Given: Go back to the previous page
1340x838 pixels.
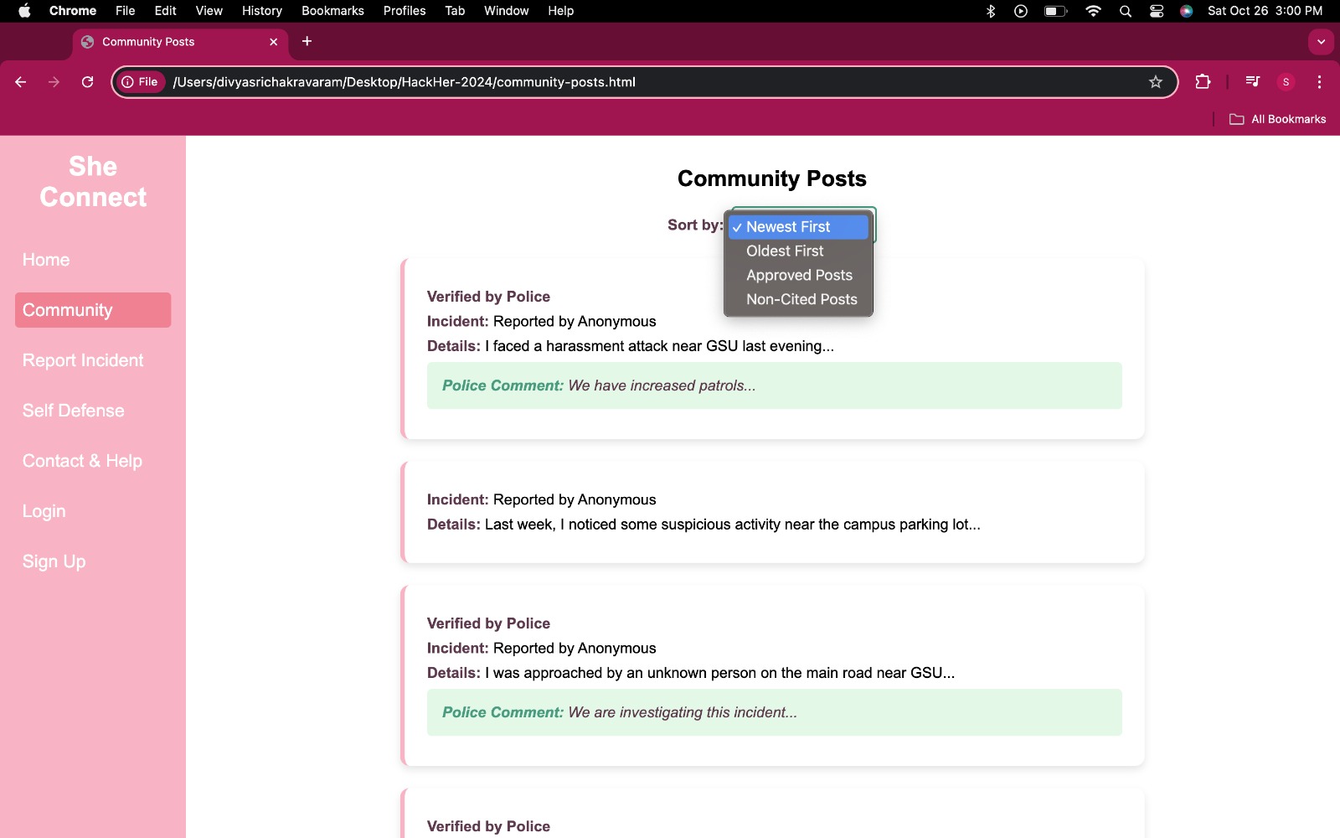Looking at the screenshot, I should click(x=21, y=82).
